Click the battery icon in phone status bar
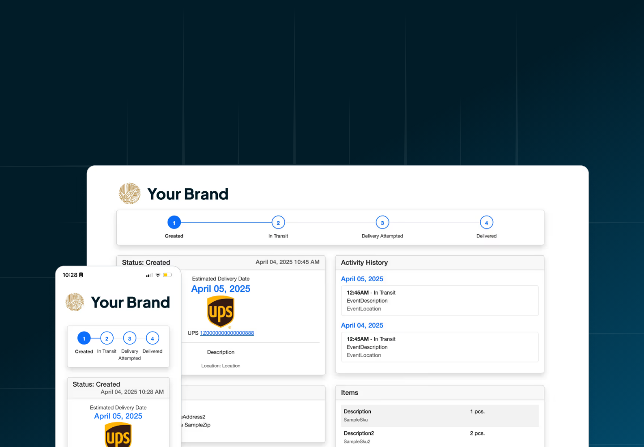The height and width of the screenshot is (447, 644). tap(167, 275)
